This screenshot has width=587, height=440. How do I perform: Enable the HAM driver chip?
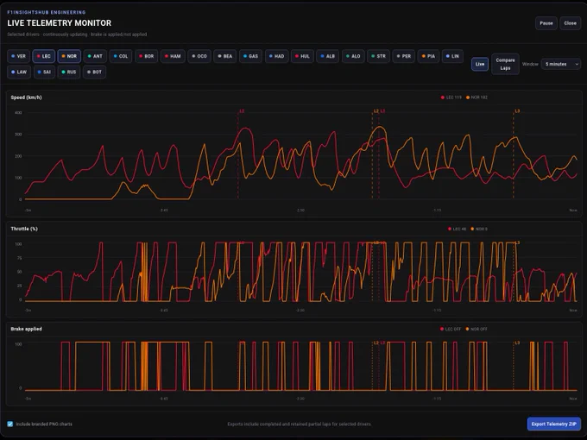tap(173, 56)
